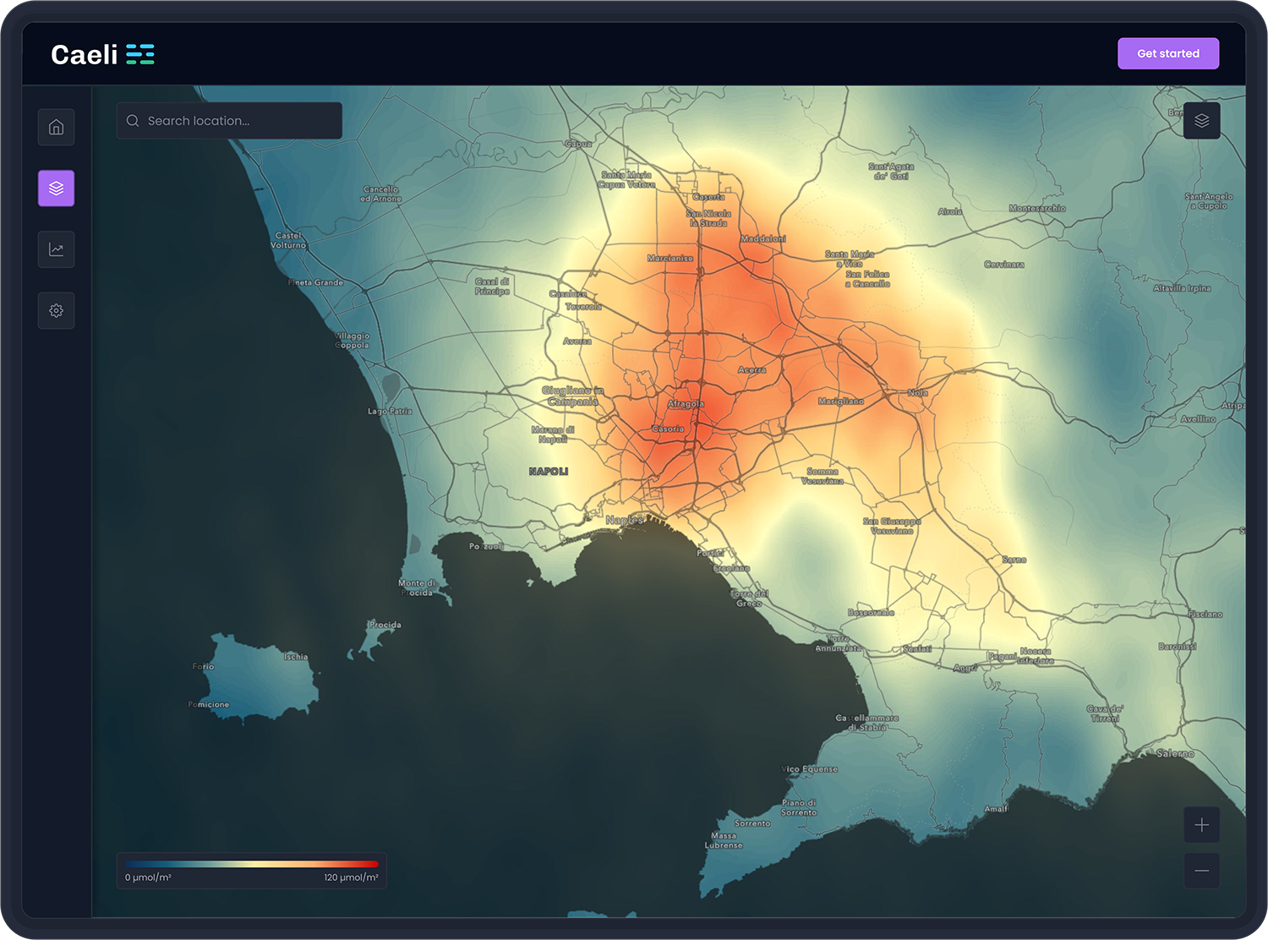Click the Giugliano in Campania label
This screenshot has height=940, width=1268.
click(x=573, y=396)
